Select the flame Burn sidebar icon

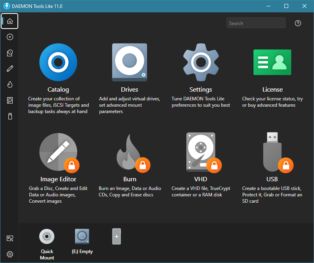click(10, 84)
